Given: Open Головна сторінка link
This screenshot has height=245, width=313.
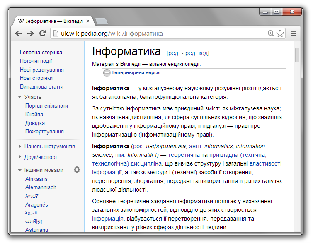Looking at the screenshot, I should tap(41, 53).
